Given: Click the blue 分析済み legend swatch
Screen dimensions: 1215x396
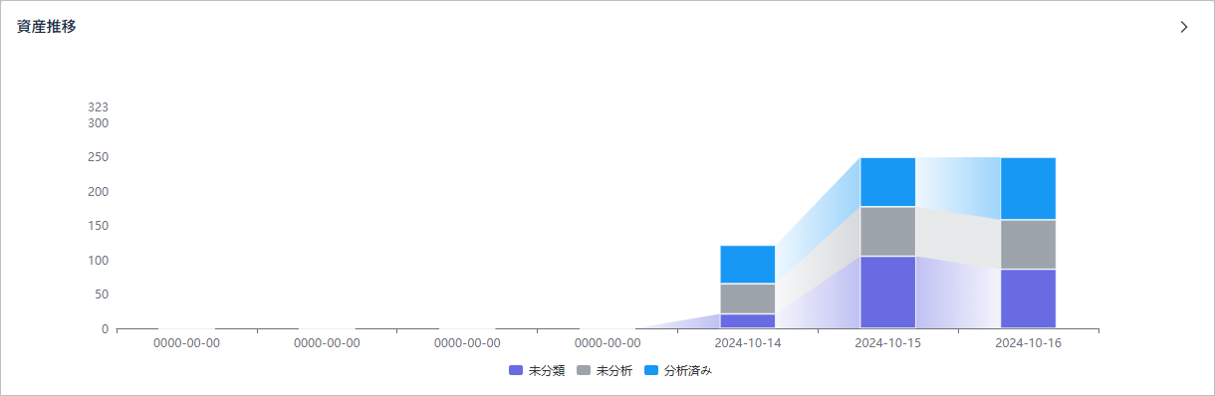Looking at the screenshot, I should pyautogui.click(x=650, y=370).
